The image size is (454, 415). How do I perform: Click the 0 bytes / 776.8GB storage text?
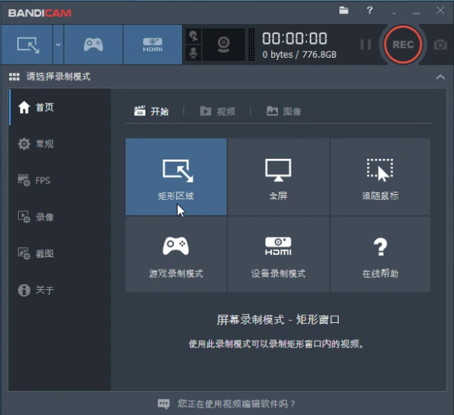(x=300, y=55)
